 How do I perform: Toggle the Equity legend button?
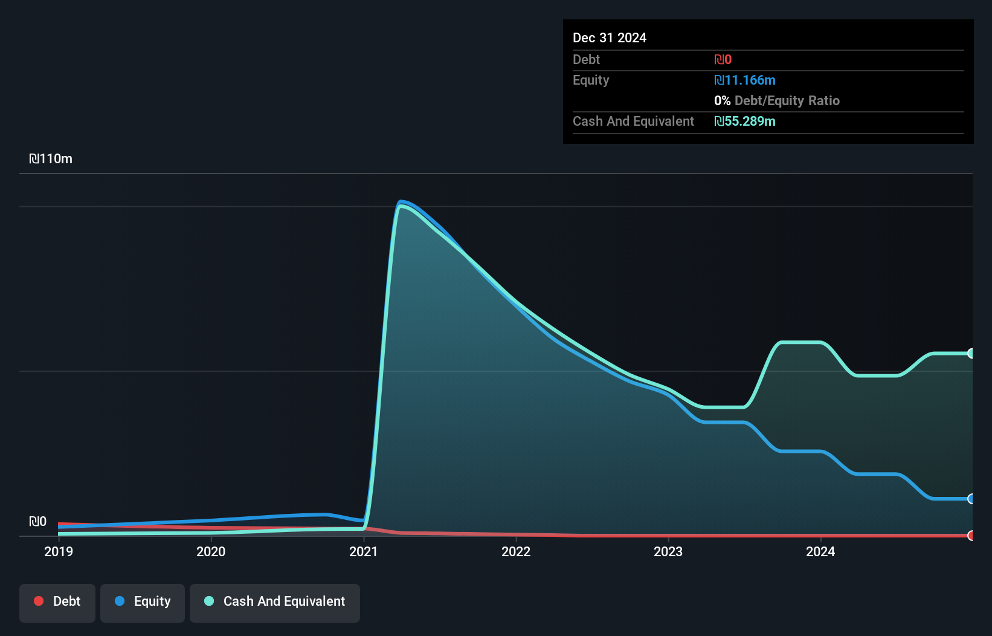point(143,603)
